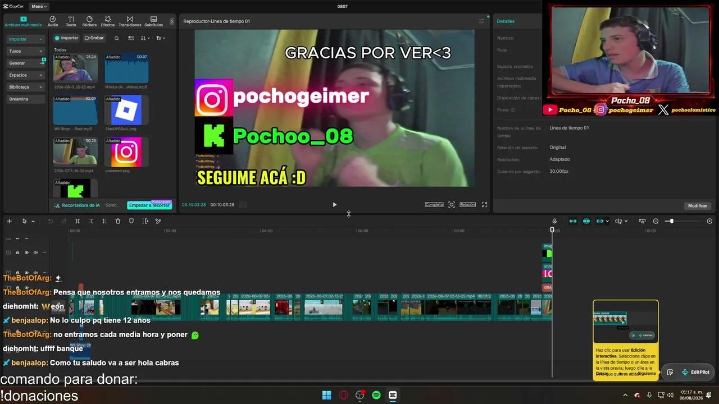The height and width of the screenshot is (404, 719).
Task: Click the Relación aspect ratio button
Action: pos(467,205)
